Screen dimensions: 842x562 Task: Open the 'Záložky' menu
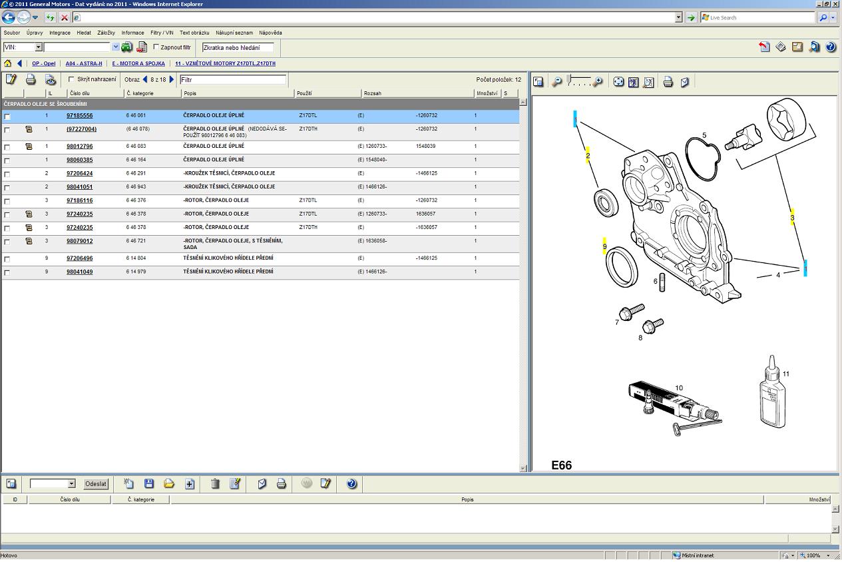[106, 33]
